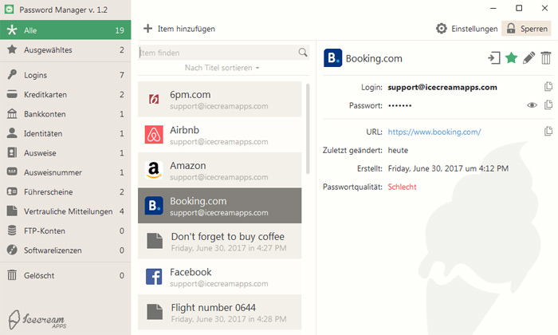
Task: Open the Bankkonten category
Action: click(65, 114)
